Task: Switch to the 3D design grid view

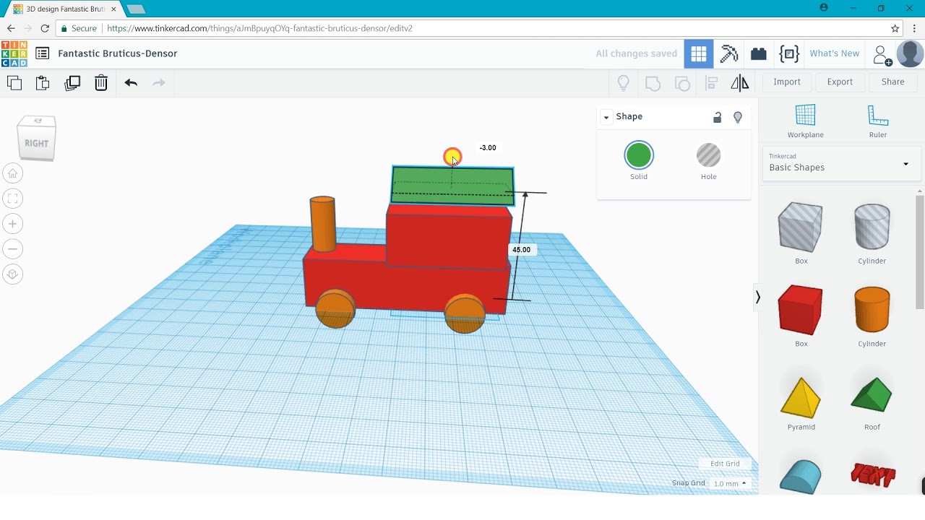Action: coord(699,53)
